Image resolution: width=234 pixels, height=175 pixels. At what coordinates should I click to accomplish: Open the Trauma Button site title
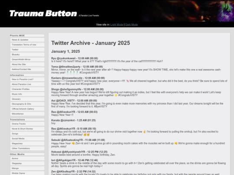43,13
